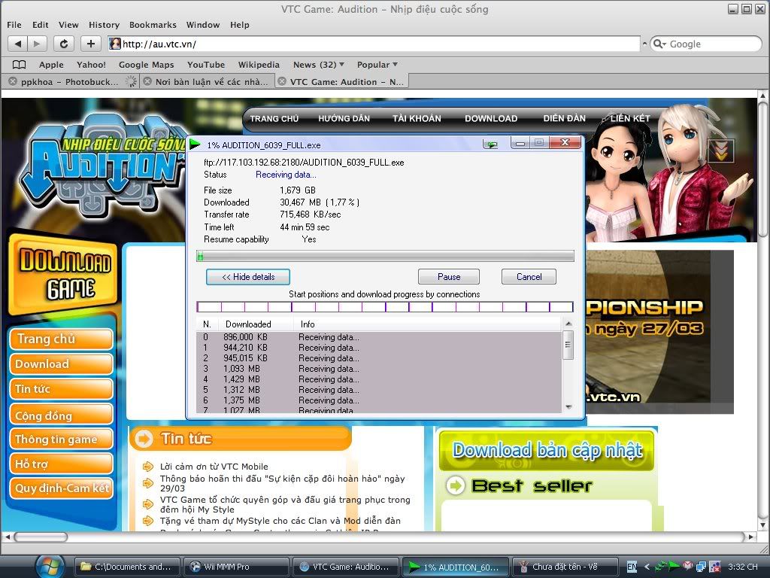Open the History menu

tap(104, 25)
